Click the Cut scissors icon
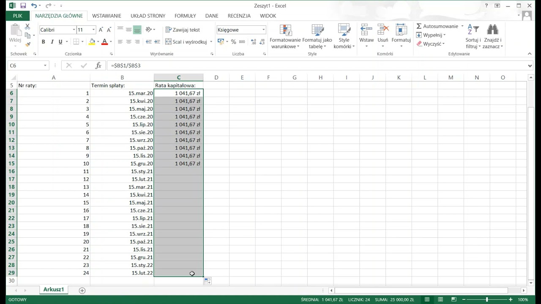This screenshot has height=304, width=541. [x=27, y=27]
